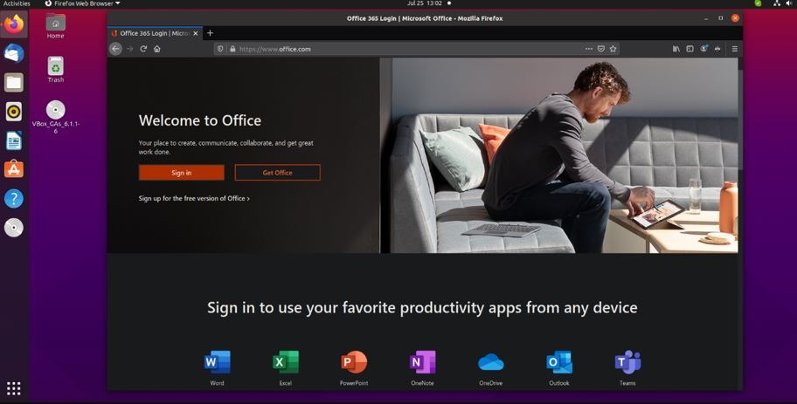Select the Office 365 Login tab

[x=155, y=33]
